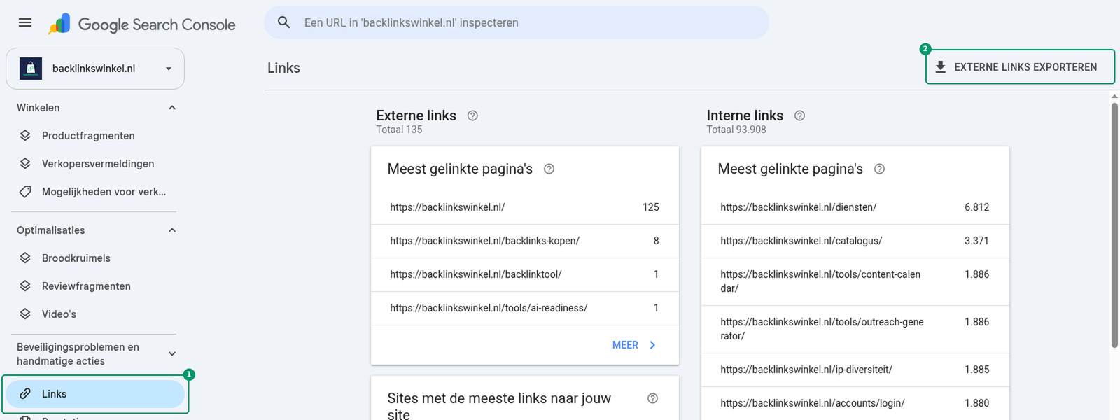1120x420 pixels.
Task: Click the URL inspection search field
Action: (517, 22)
